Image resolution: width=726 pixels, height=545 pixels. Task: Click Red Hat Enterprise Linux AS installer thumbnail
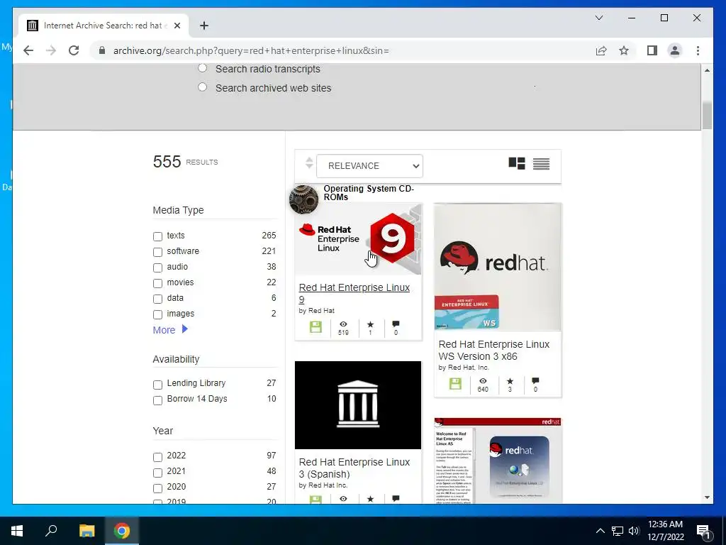pyautogui.click(x=498, y=461)
